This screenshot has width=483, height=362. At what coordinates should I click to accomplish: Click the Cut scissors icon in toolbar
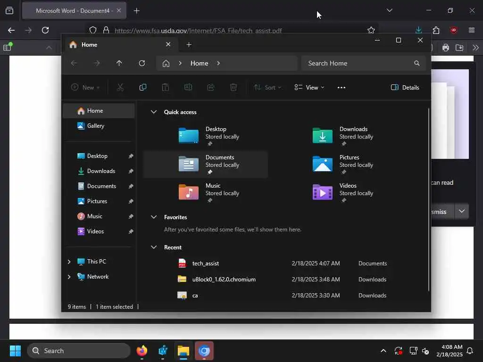[120, 87]
